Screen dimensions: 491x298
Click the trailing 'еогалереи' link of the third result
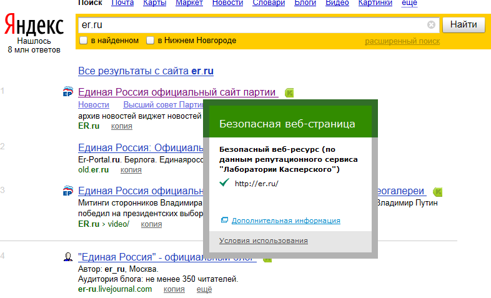402,191
